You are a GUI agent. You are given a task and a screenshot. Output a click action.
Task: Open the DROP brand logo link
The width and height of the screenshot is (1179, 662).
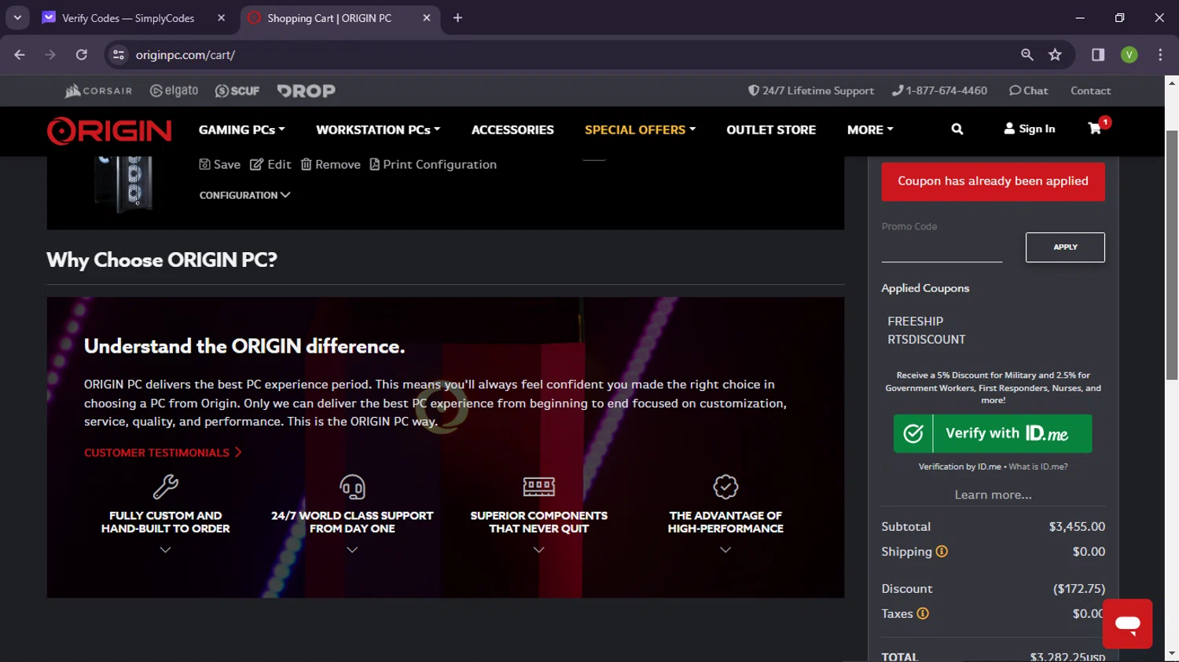pyautogui.click(x=307, y=91)
